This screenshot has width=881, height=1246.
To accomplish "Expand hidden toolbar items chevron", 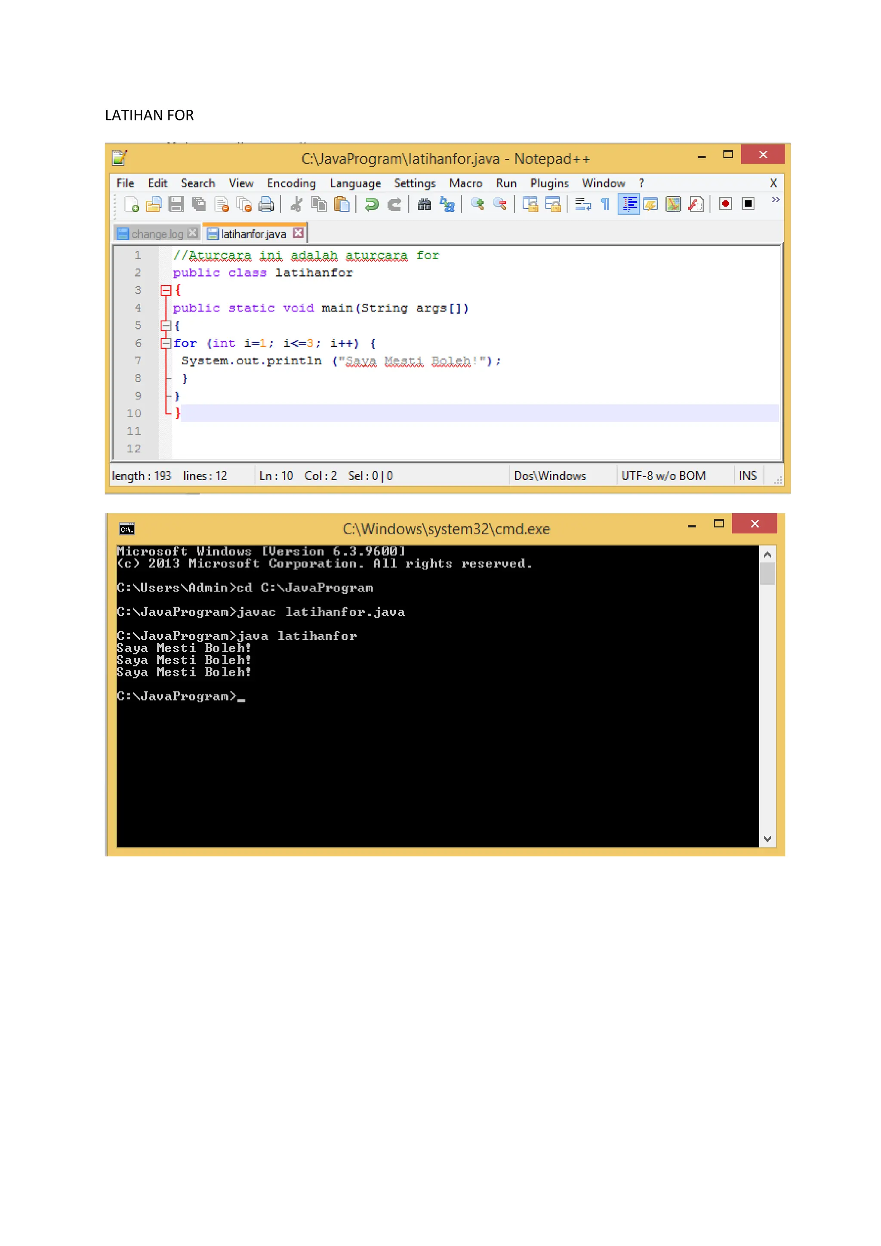I will tap(776, 200).
